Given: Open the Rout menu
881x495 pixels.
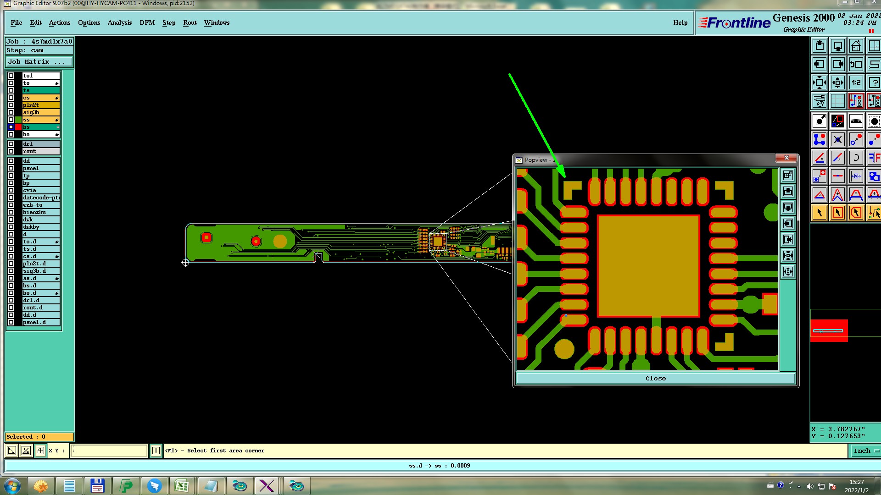Looking at the screenshot, I should pos(190,22).
